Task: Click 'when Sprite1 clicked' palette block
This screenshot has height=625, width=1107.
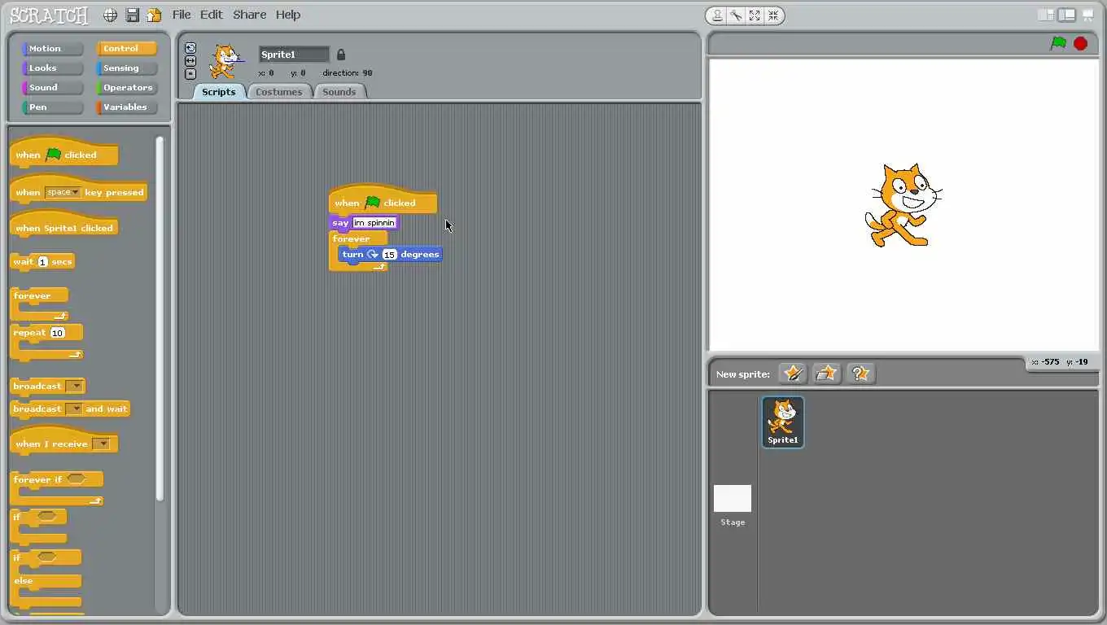Action: [64, 225]
